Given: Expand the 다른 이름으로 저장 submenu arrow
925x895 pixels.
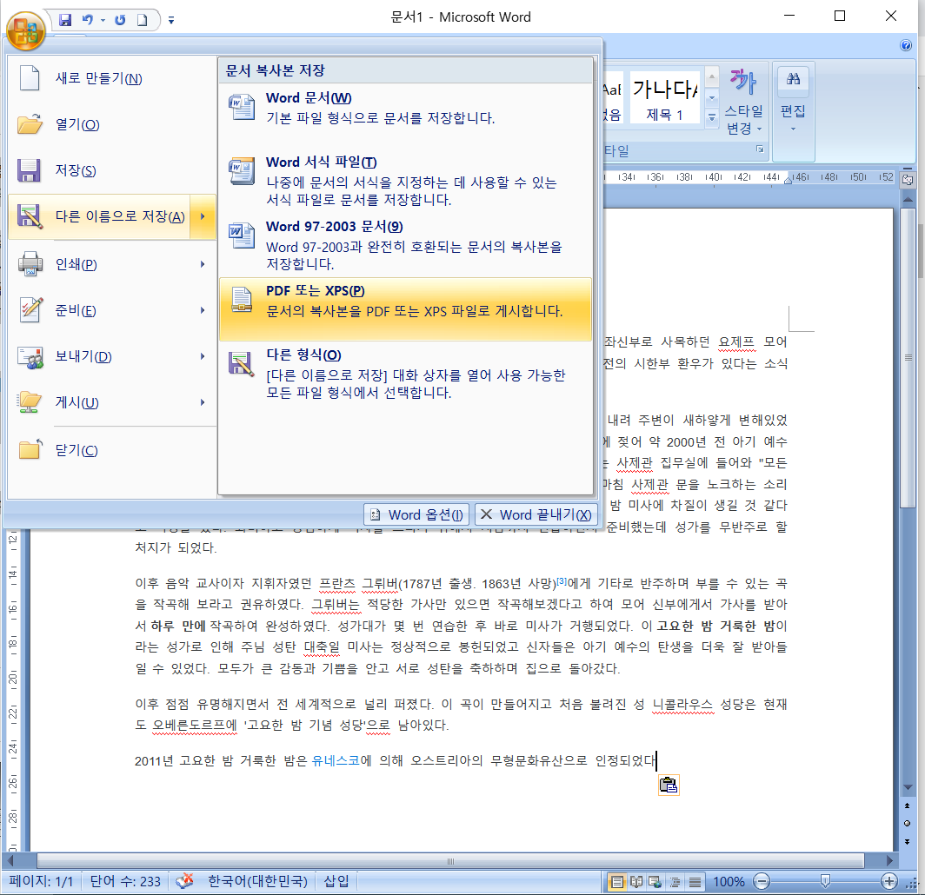Looking at the screenshot, I should tap(203, 216).
